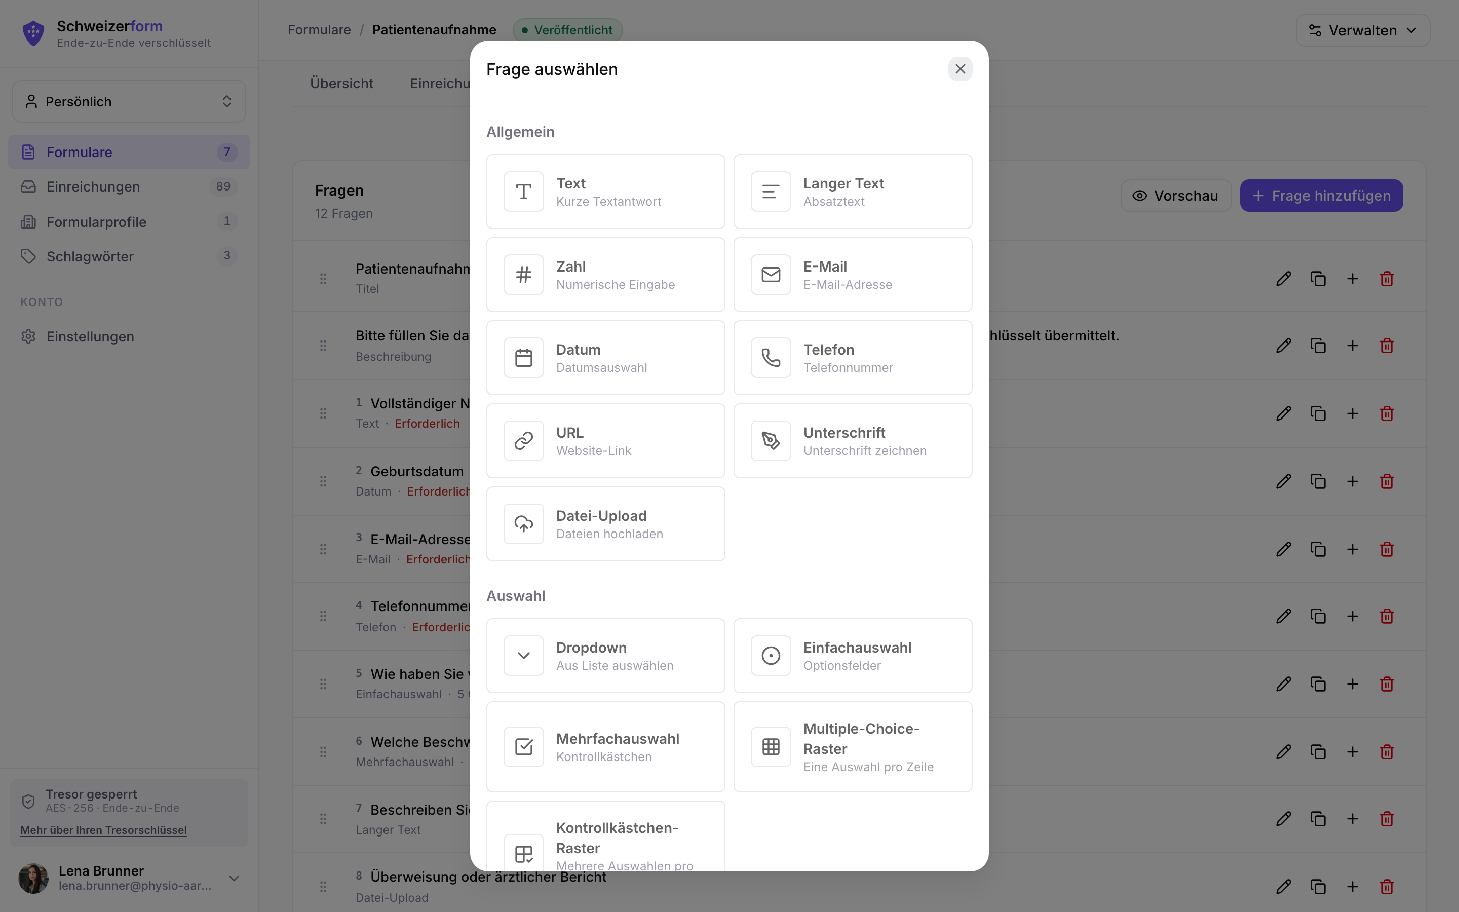Screen dimensions: 1459x912
Task: Choose the Zahl numeric question type
Action: tap(605, 275)
